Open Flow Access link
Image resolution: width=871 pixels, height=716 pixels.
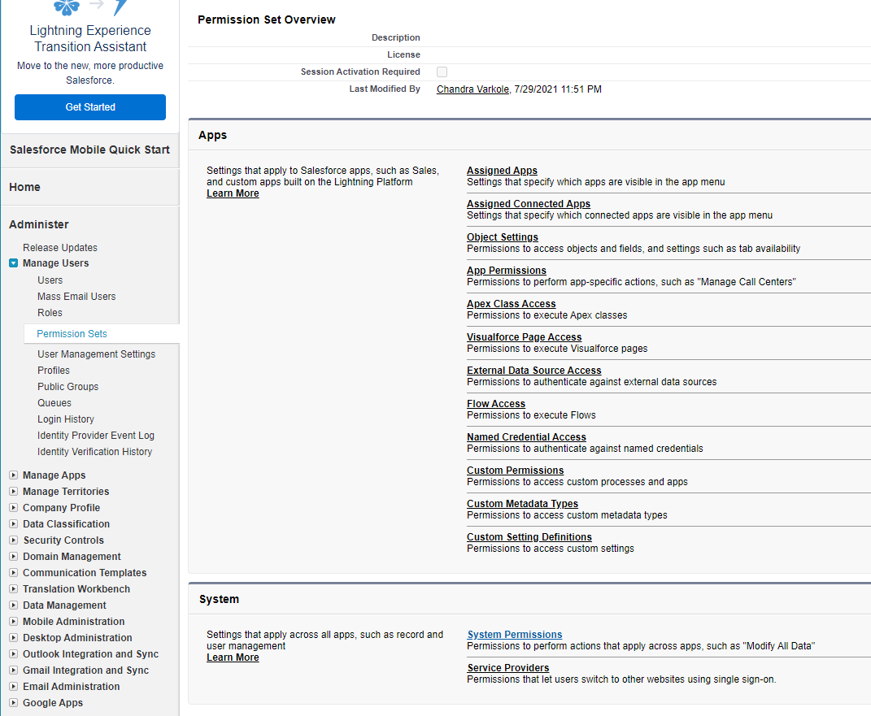[x=496, y=404]
